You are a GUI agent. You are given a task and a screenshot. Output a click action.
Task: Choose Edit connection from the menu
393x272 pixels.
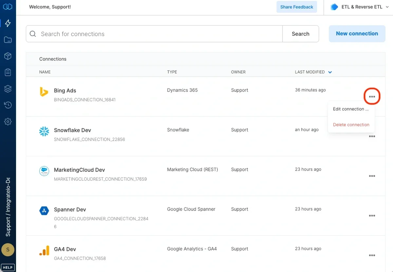351,109
